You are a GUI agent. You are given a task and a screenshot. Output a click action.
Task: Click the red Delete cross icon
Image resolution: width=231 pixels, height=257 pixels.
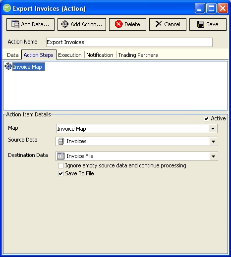[x=118, y=24]
